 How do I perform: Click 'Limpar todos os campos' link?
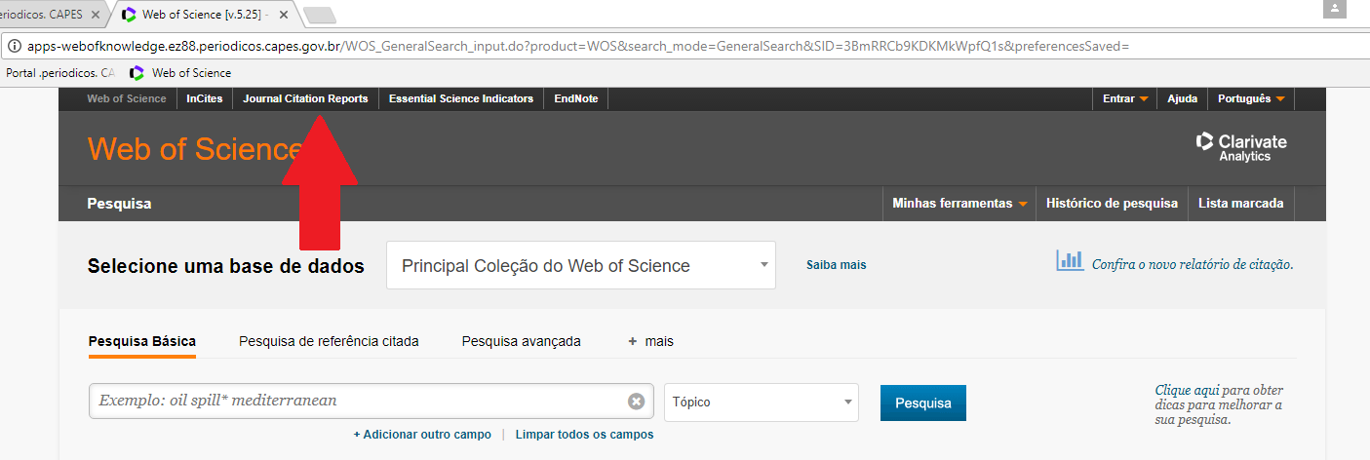[585, 435]
